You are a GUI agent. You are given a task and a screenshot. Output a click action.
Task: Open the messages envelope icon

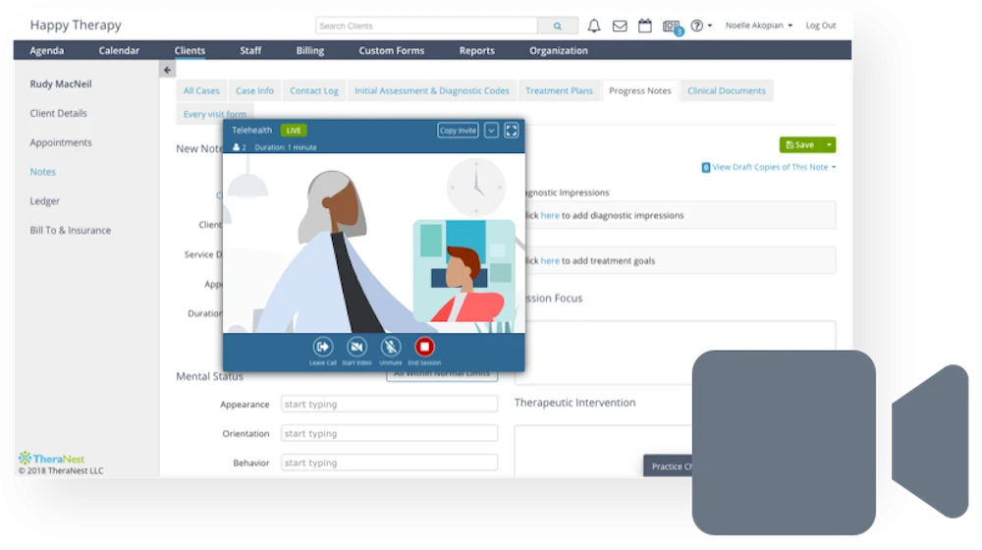pos(620,26)
